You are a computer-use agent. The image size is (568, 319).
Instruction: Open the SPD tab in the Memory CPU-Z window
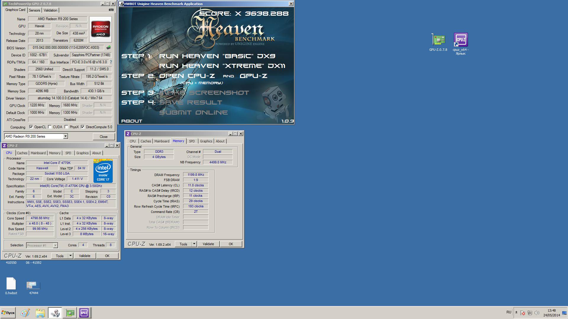tap(192, 141)
